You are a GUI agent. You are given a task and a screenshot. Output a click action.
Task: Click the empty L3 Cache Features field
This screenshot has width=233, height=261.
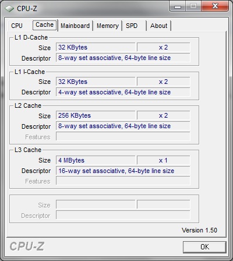[123, 181]
